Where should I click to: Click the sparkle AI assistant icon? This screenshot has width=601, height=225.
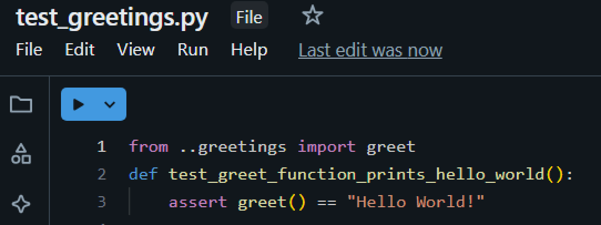click(21, 203)
